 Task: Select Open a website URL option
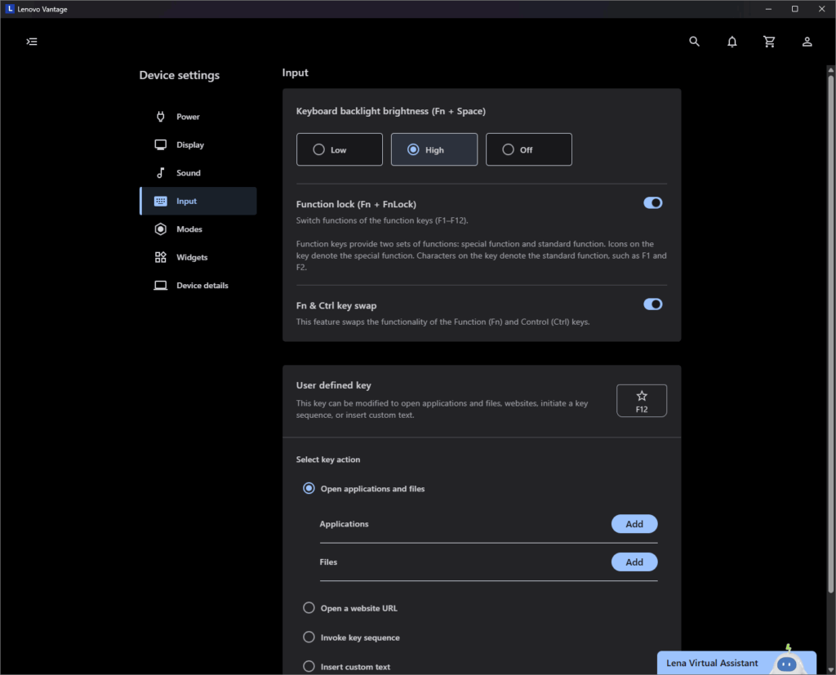(x=309, y=608)
